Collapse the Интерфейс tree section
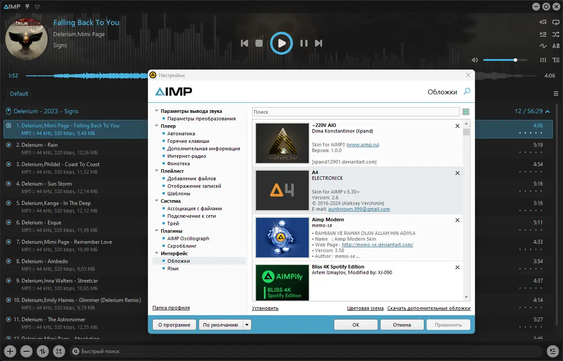563x361 pixels. coord(156,253)
